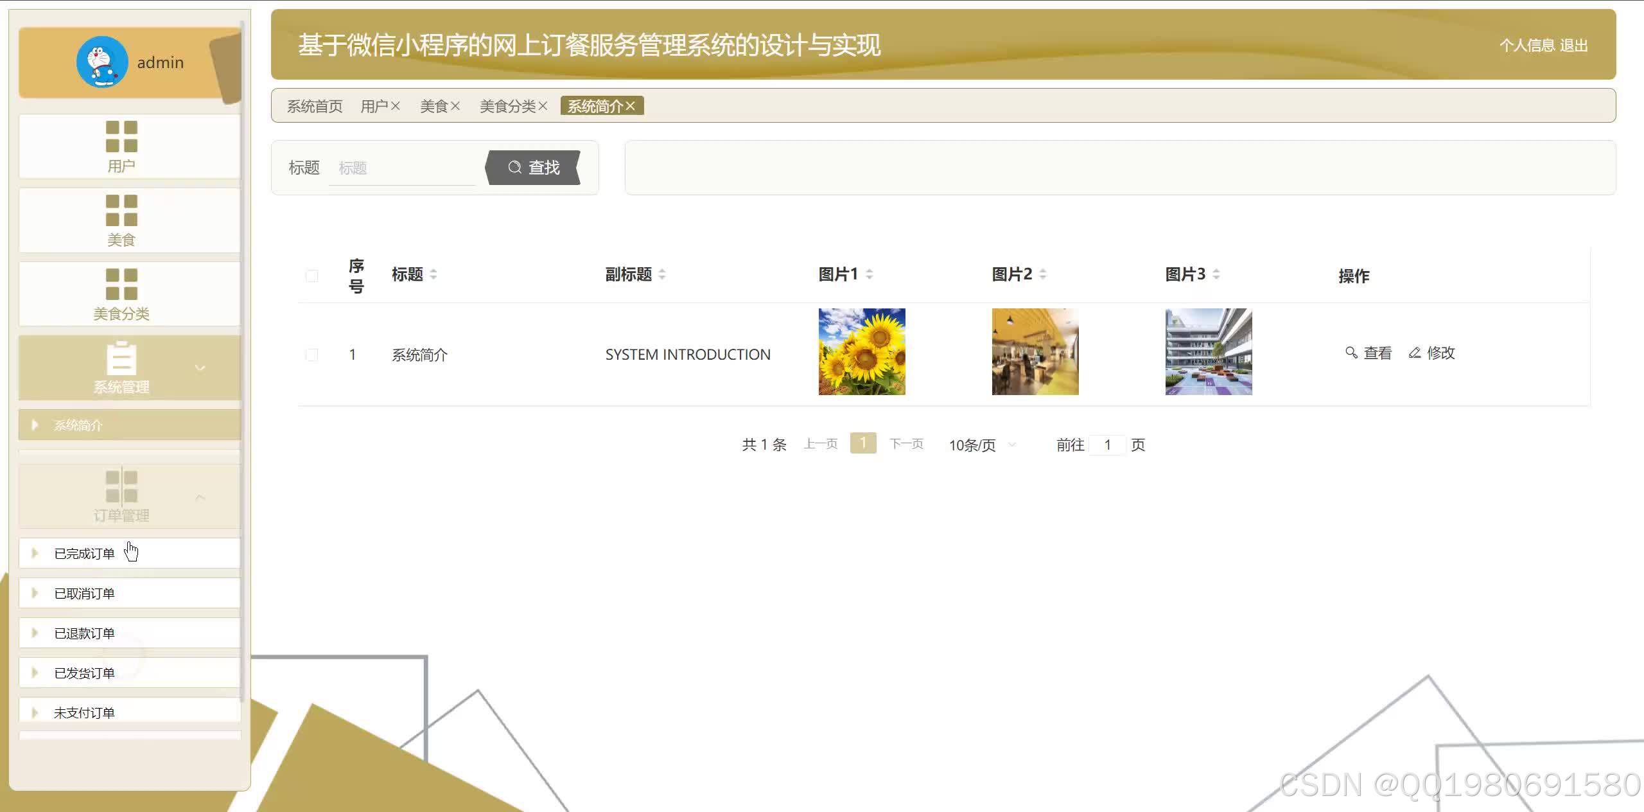This screenshot has height=812, width=1644.
Task: Check the checkbox for row 1
Action: [x=312, y=355]
